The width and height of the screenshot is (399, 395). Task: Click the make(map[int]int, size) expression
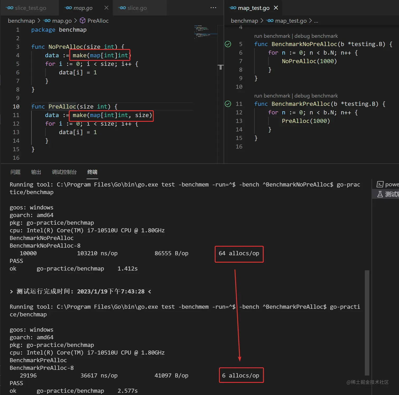[112, 115]
